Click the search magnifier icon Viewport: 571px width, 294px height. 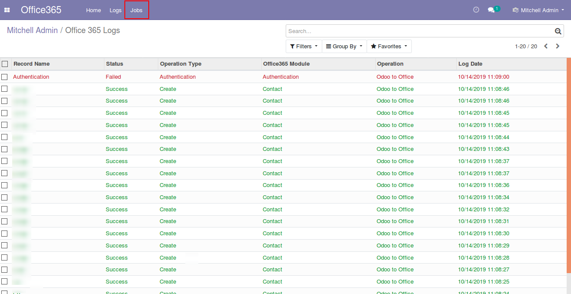click(558, 31)
